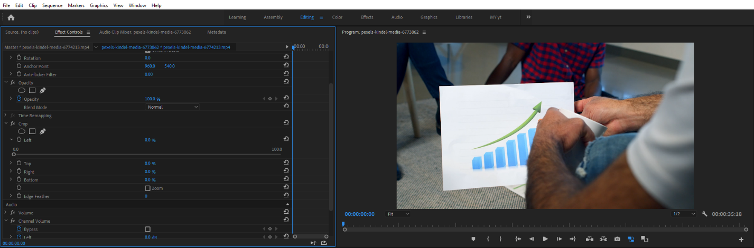
Task: Click the Export Frame camera icon
Action: pos(617,239)
